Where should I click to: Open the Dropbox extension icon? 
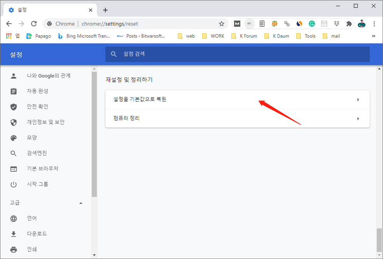(337, 24)
